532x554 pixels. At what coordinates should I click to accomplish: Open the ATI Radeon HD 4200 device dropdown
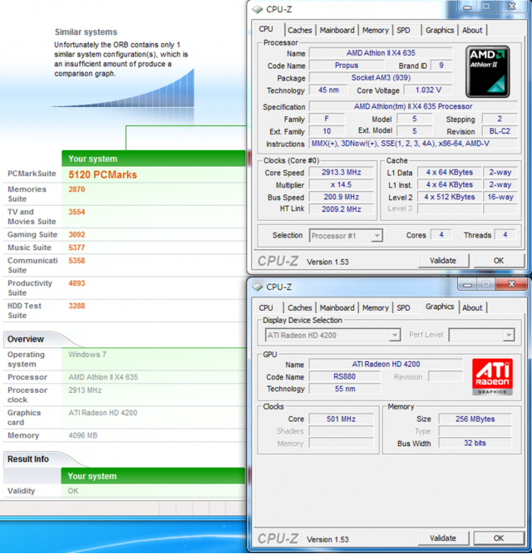394,335
